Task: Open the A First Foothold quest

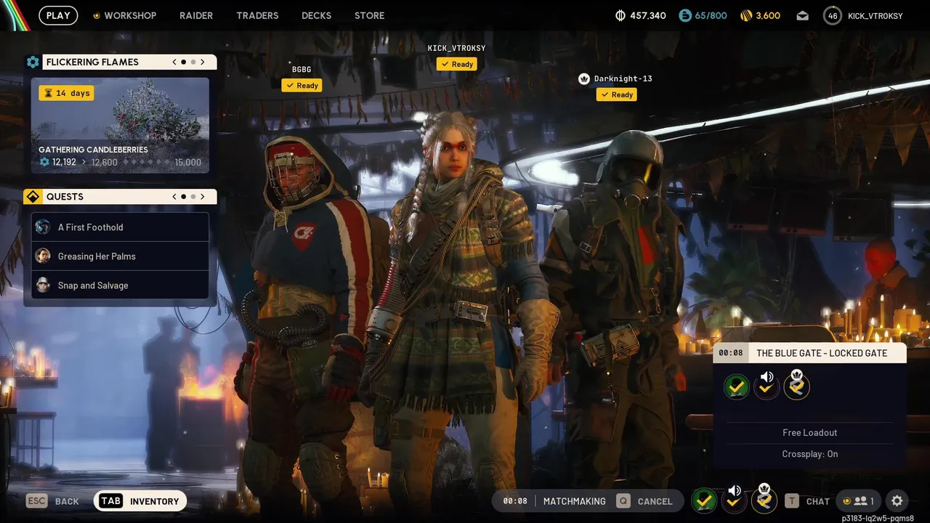Action: click(120, 227)
